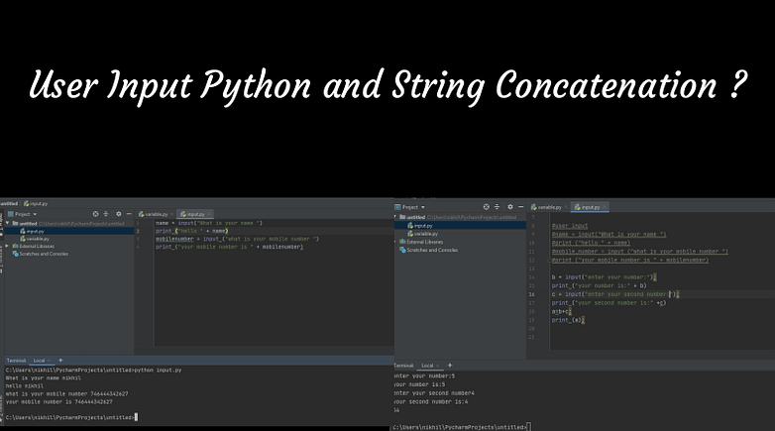
Task: Collapse all icon in right Project panel
Action: tap(497, 207)
